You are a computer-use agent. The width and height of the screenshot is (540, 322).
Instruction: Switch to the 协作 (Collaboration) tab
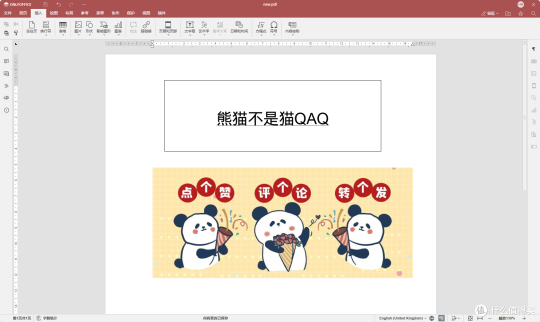tap(115, 13)
